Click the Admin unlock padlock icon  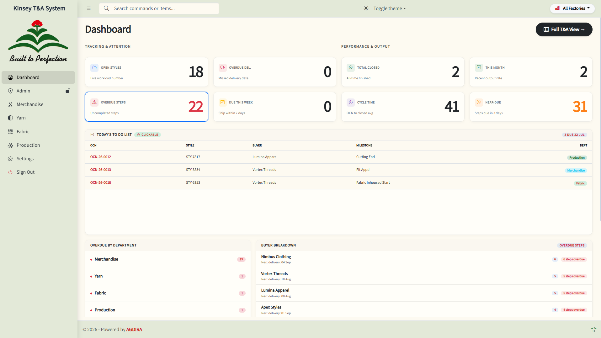click(67, 91)
